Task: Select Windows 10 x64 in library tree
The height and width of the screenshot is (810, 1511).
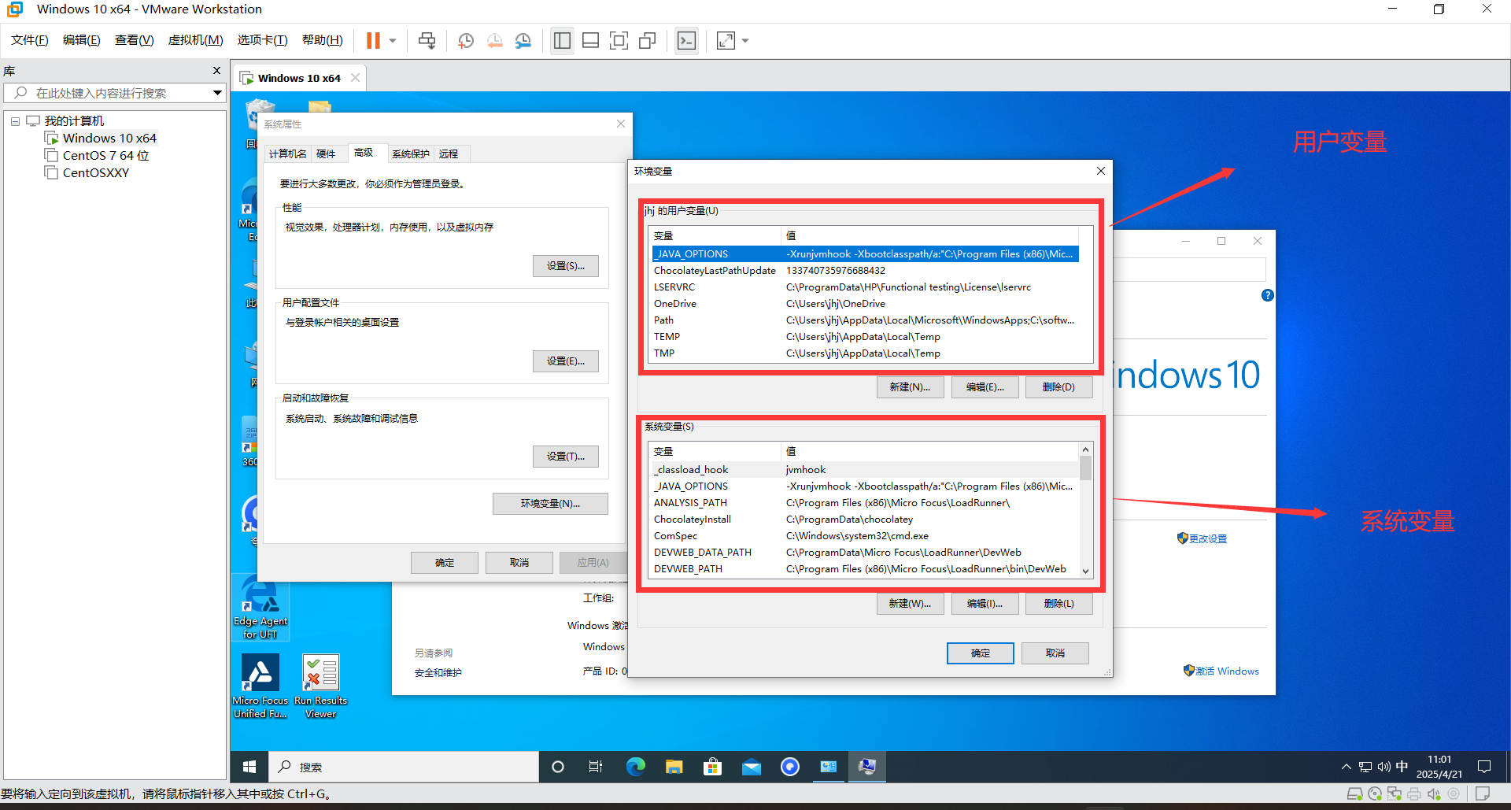Action: (x=109, y=138)
